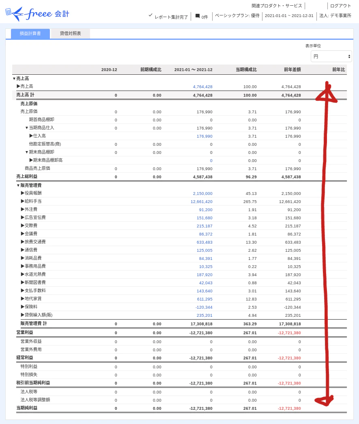This screenshot has height=424, width=359.
Task: Expand the 水道光熱費 row
Action: coord(23,274)
